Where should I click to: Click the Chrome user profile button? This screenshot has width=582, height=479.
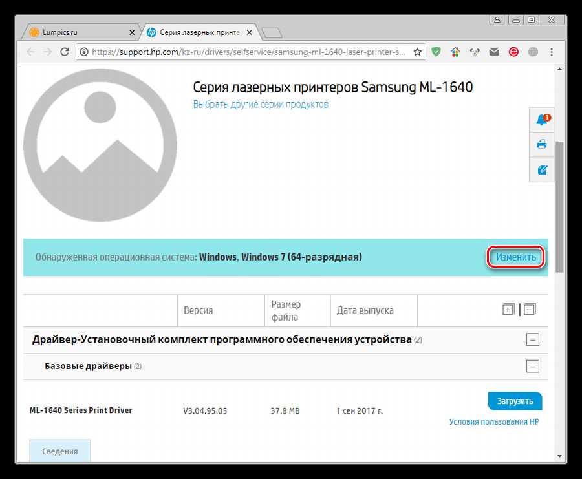(x=497, y=20)
